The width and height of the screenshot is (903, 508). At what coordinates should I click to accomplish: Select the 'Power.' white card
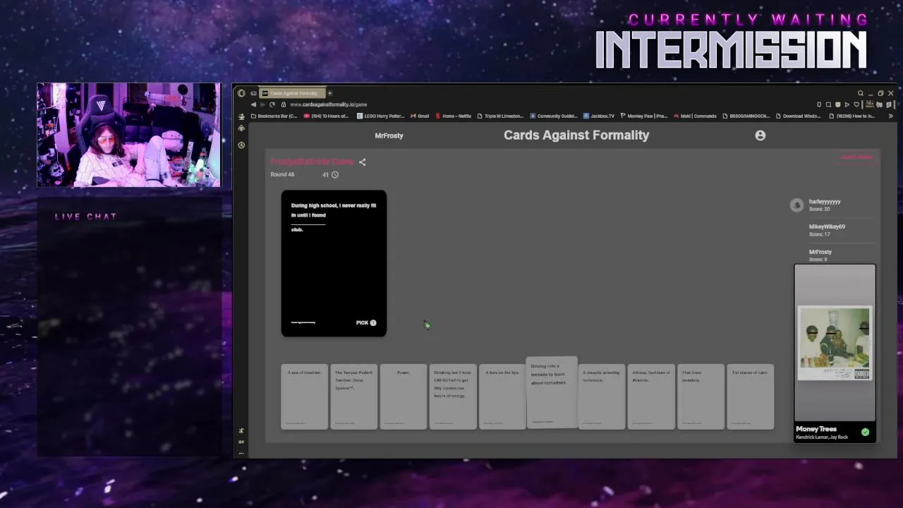point(404,397)
